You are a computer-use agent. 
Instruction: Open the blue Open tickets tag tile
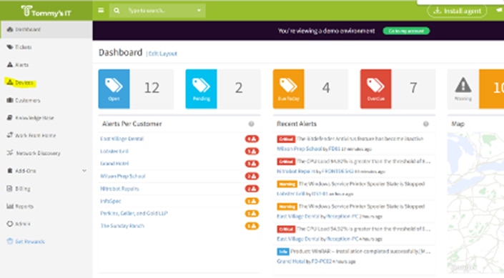click(114, 89)
